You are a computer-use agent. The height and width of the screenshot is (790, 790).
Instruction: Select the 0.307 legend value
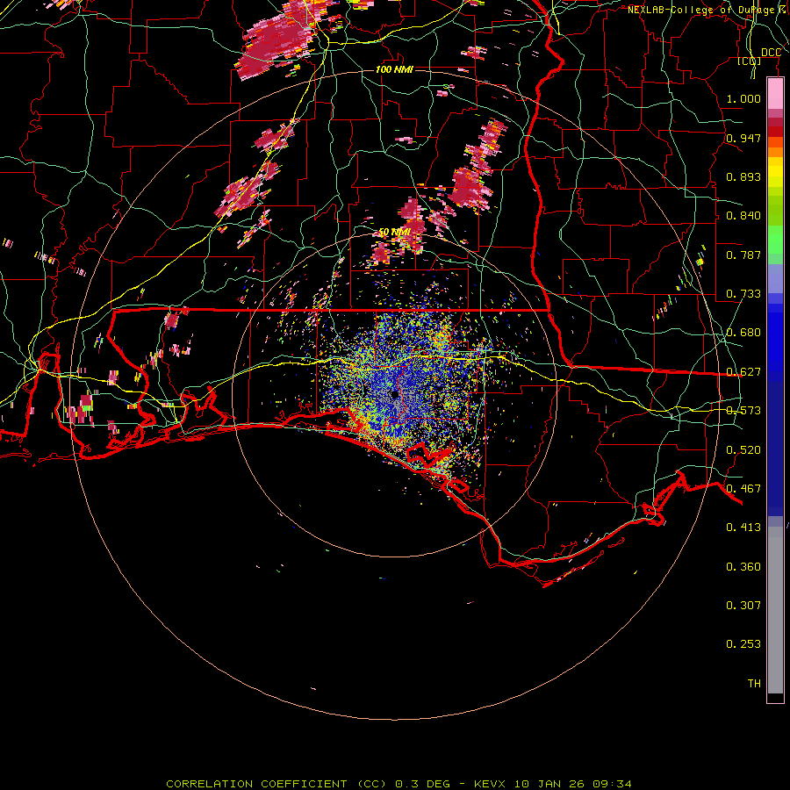[x=743, y=606]
